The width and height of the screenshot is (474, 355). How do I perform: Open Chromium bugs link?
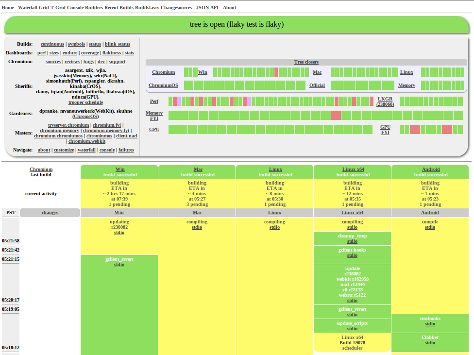88,62
